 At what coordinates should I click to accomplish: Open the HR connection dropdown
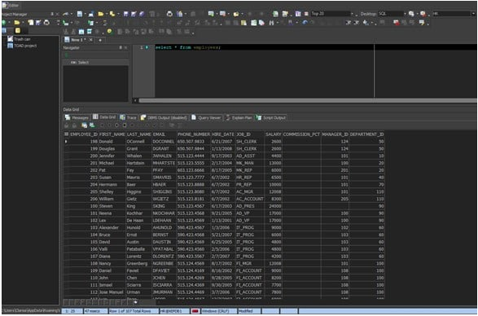pyautogui.click(x=473, y=14)
